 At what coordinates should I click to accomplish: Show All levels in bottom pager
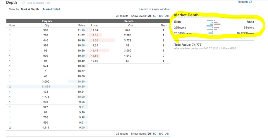click(x=167, y=133)
